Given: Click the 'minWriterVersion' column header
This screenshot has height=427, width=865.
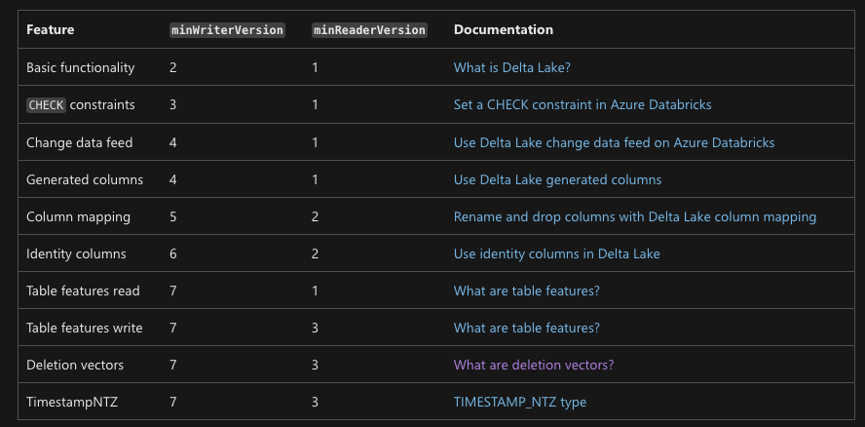Looking at the screenshot, I should click(x=227, y=30).
